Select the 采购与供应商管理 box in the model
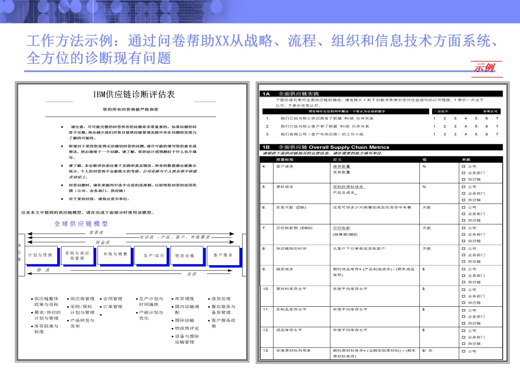520x390 pixels. [x=77, y=256]
